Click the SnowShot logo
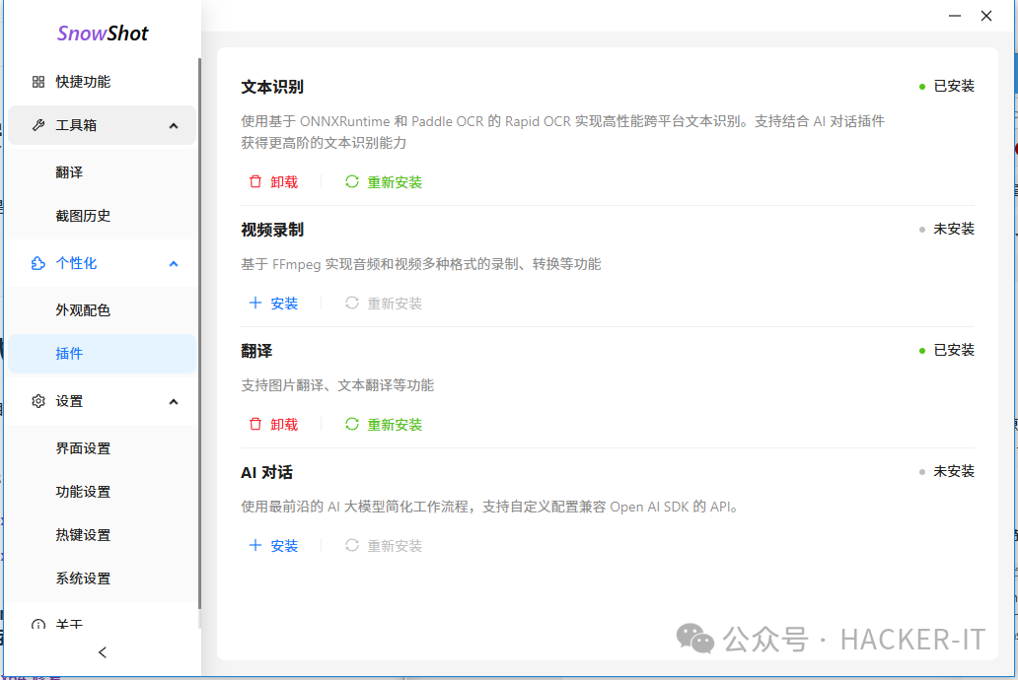1018x680 pixels. tap(103, 34)
